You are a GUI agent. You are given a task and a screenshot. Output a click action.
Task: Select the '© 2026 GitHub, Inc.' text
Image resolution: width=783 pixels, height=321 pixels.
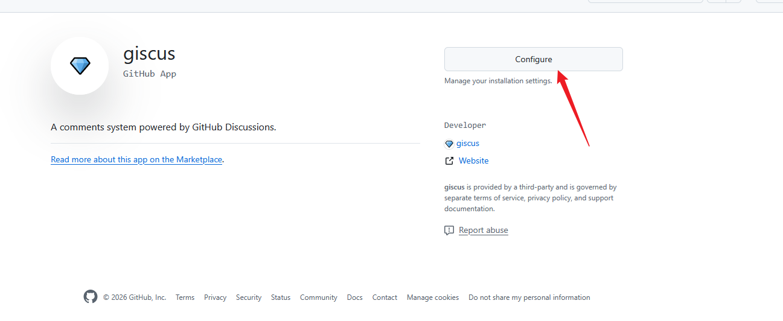pos(135,297)
